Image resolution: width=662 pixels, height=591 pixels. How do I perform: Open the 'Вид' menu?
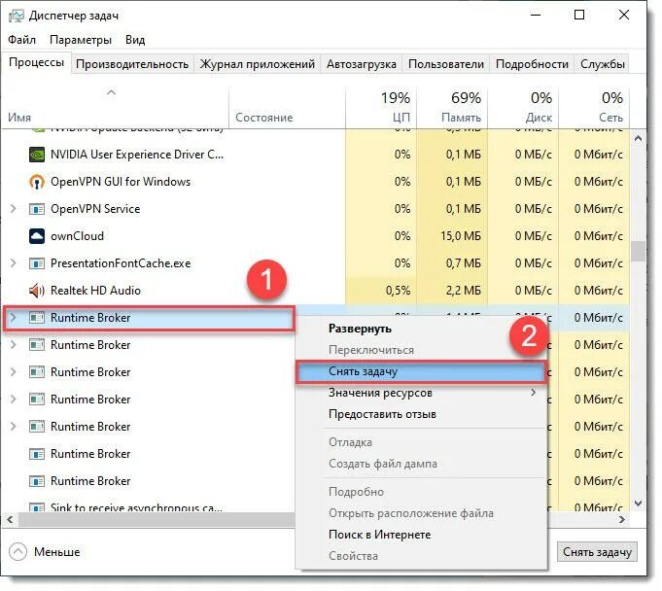135,40
